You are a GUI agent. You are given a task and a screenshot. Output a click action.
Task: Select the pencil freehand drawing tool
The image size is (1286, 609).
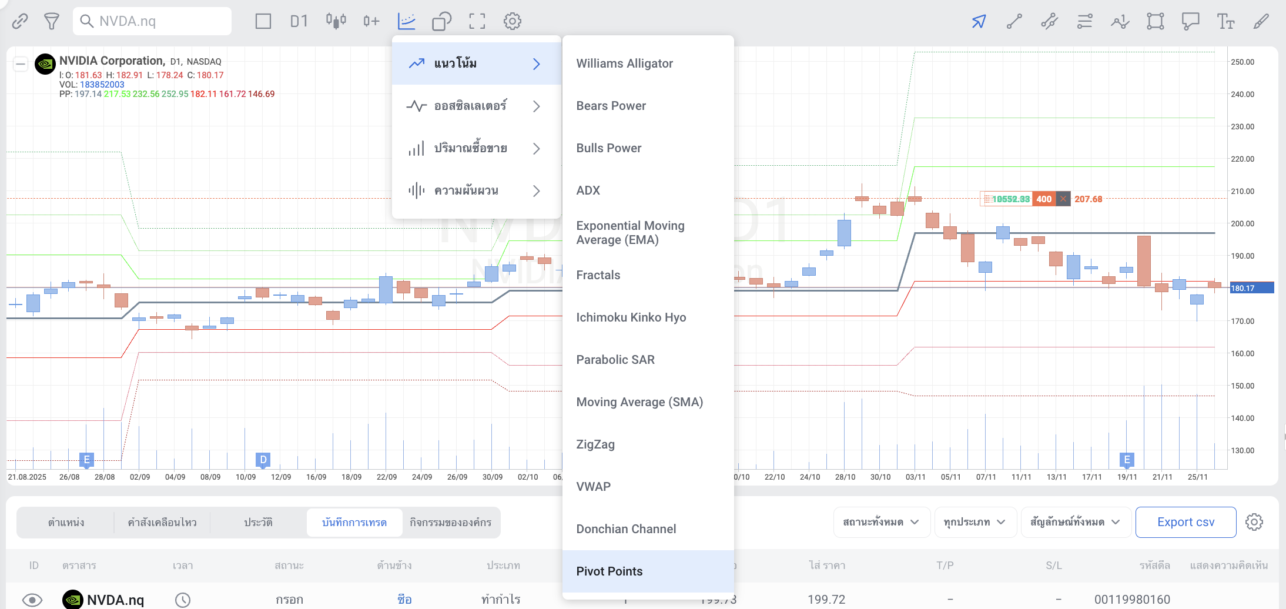(x=1261, y=22)
